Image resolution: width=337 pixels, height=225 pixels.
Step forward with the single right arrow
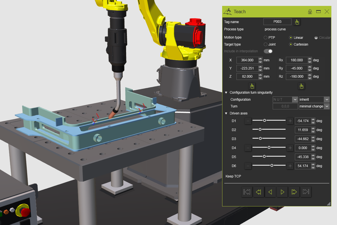coord(282,192)
